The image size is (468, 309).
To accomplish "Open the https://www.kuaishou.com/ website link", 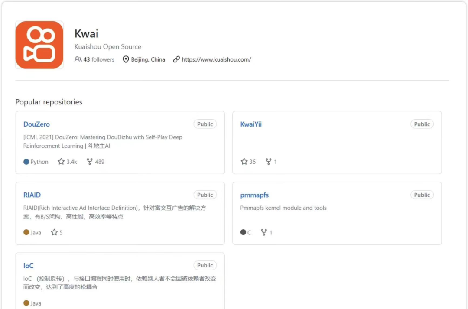I will coord(216,59).
